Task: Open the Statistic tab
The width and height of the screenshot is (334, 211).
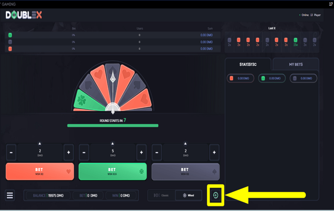Action: pyautogui.click(x=248, y=64)
